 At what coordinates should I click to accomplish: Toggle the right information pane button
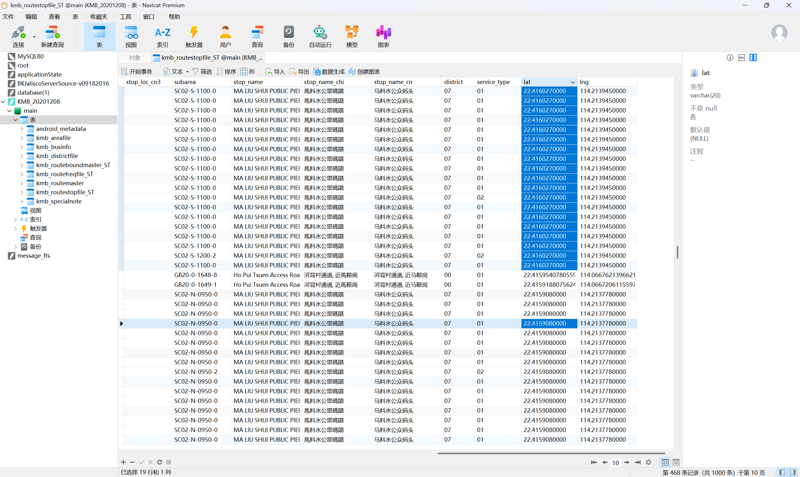coord(793,472)
